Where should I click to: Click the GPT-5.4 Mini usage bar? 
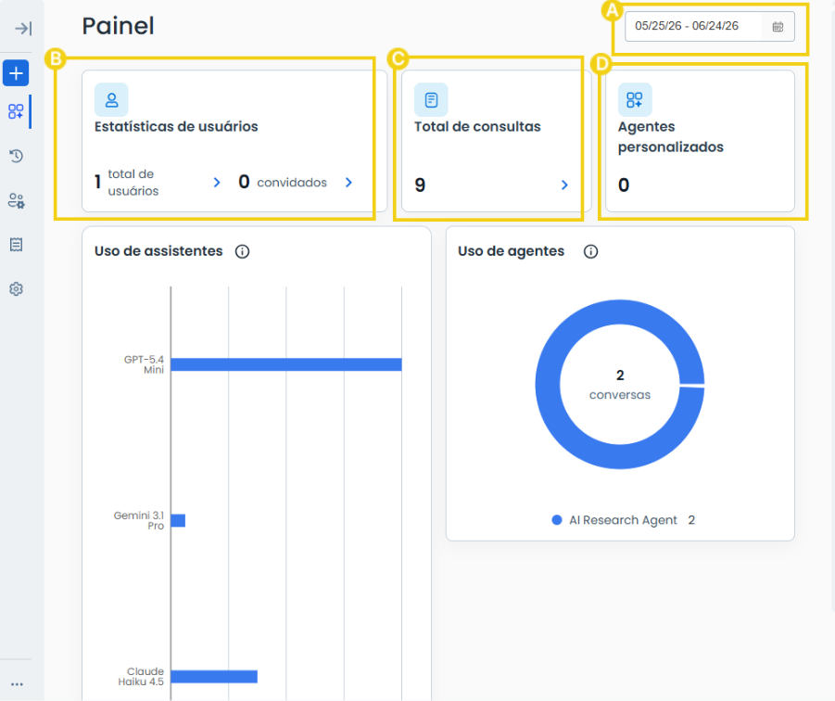[x=286, y=364]
